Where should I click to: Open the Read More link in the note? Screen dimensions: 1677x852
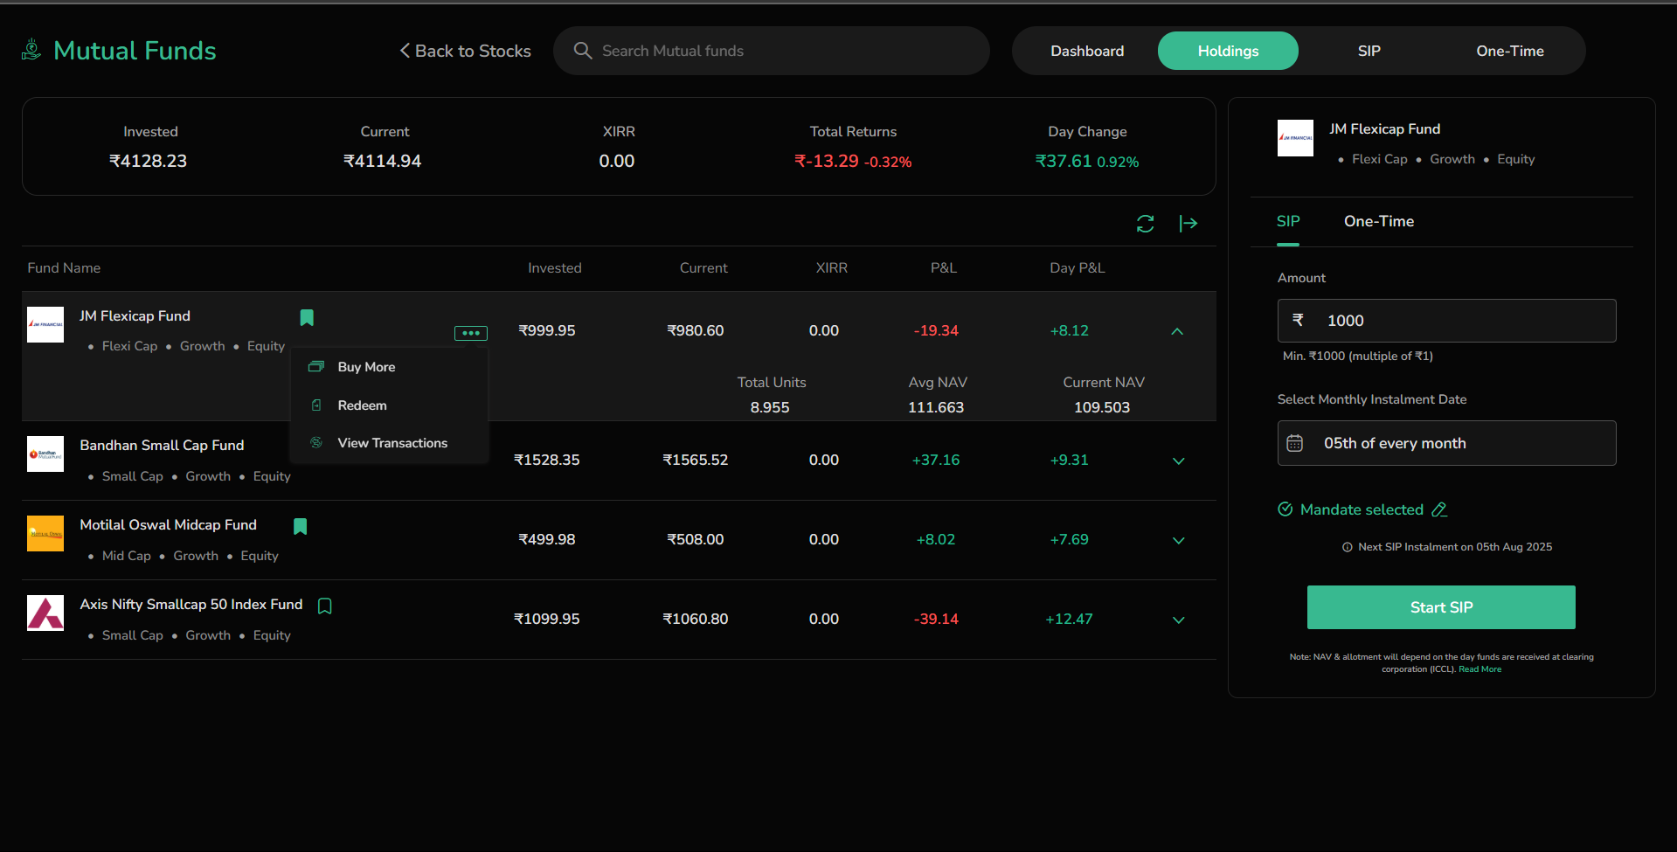1480,669
